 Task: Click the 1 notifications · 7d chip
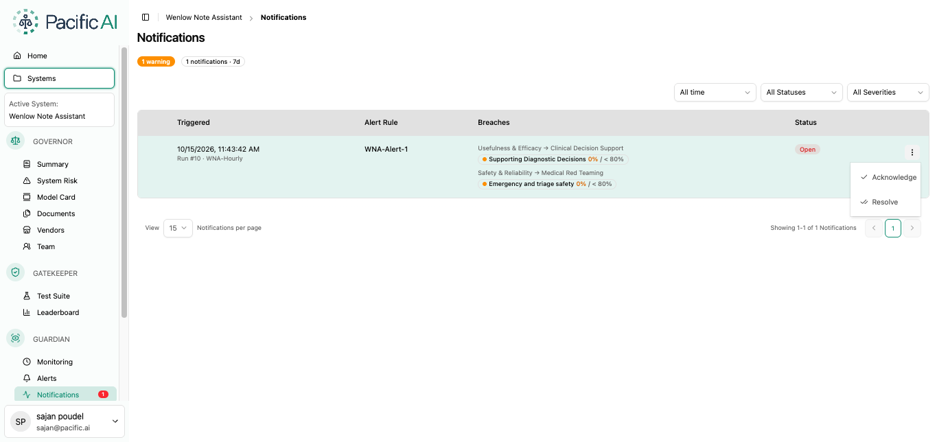[x=213, y=62]
